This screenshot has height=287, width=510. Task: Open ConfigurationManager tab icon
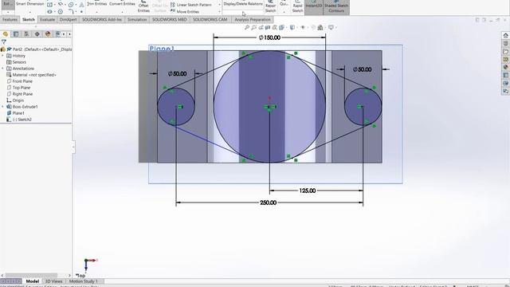coord(26,34)
